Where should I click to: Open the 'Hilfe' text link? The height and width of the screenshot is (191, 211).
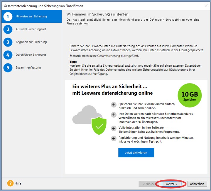(18, 183)
